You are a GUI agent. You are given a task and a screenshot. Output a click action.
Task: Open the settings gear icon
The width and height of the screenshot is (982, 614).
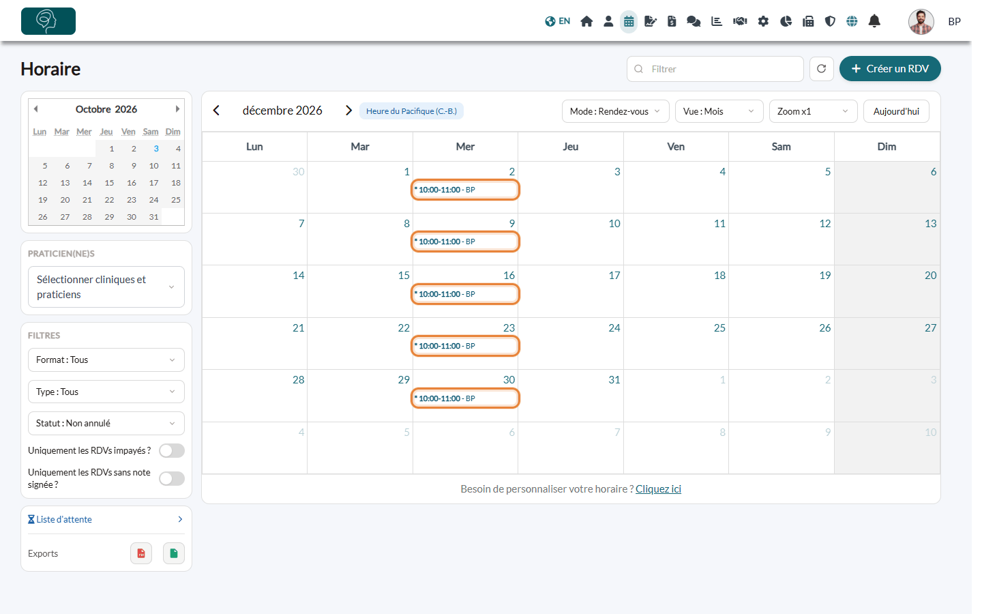pyautogui.click(x=763, y=21)
